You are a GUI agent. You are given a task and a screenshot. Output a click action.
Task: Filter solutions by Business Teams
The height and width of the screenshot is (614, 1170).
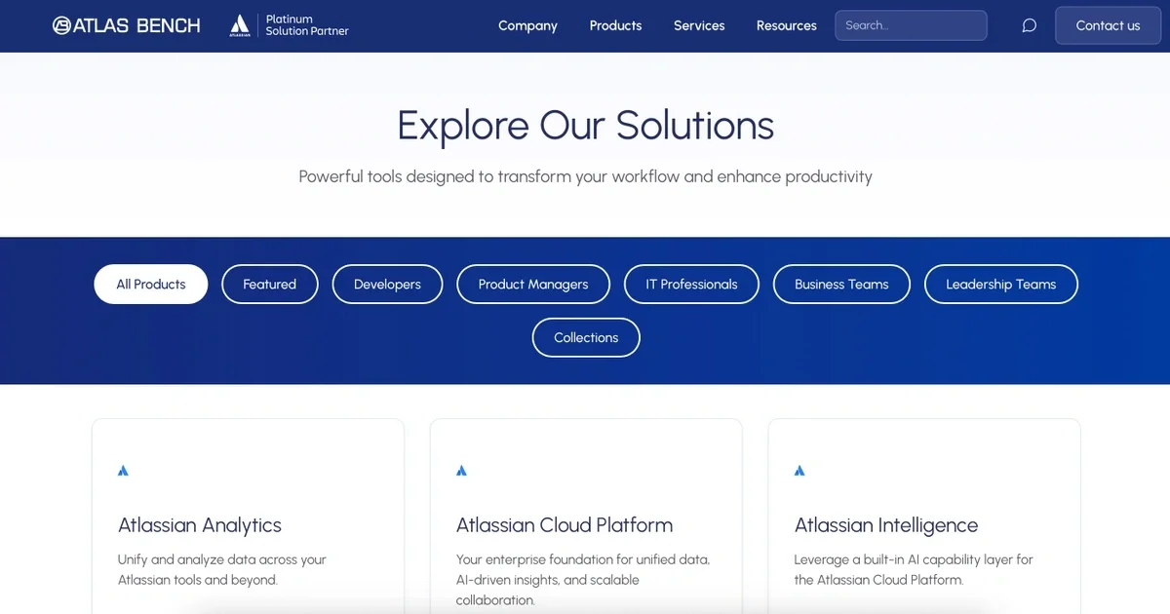(x=841, y=285)
